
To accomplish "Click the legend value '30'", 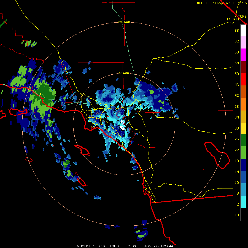I will point(237,128).
